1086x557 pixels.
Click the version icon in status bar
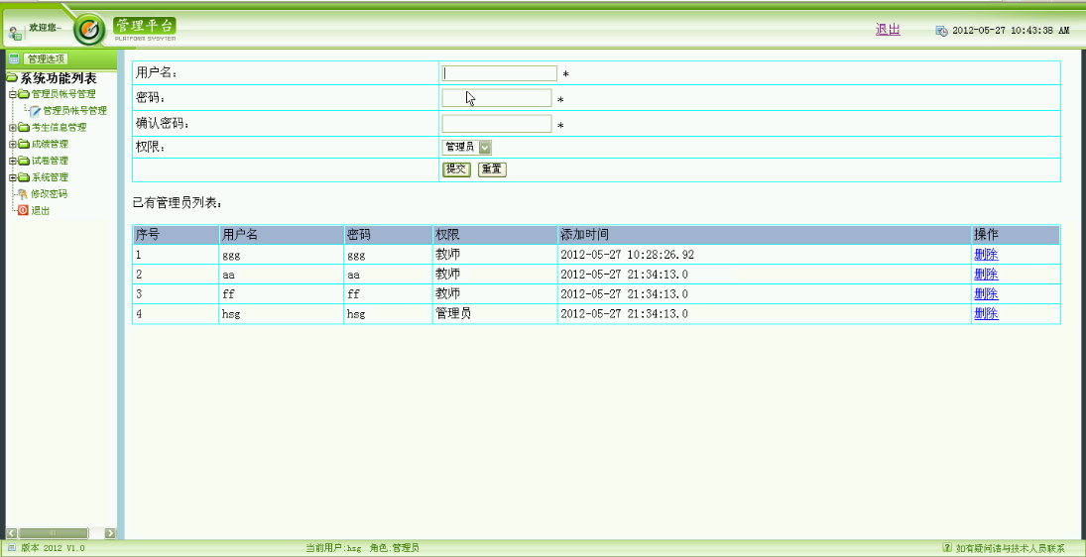(11, 548)
